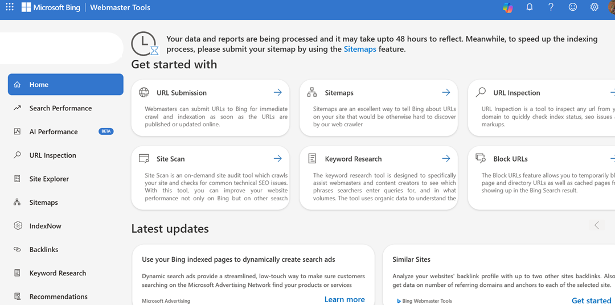Click the Similar Sites card heading

tap(412, 259)
